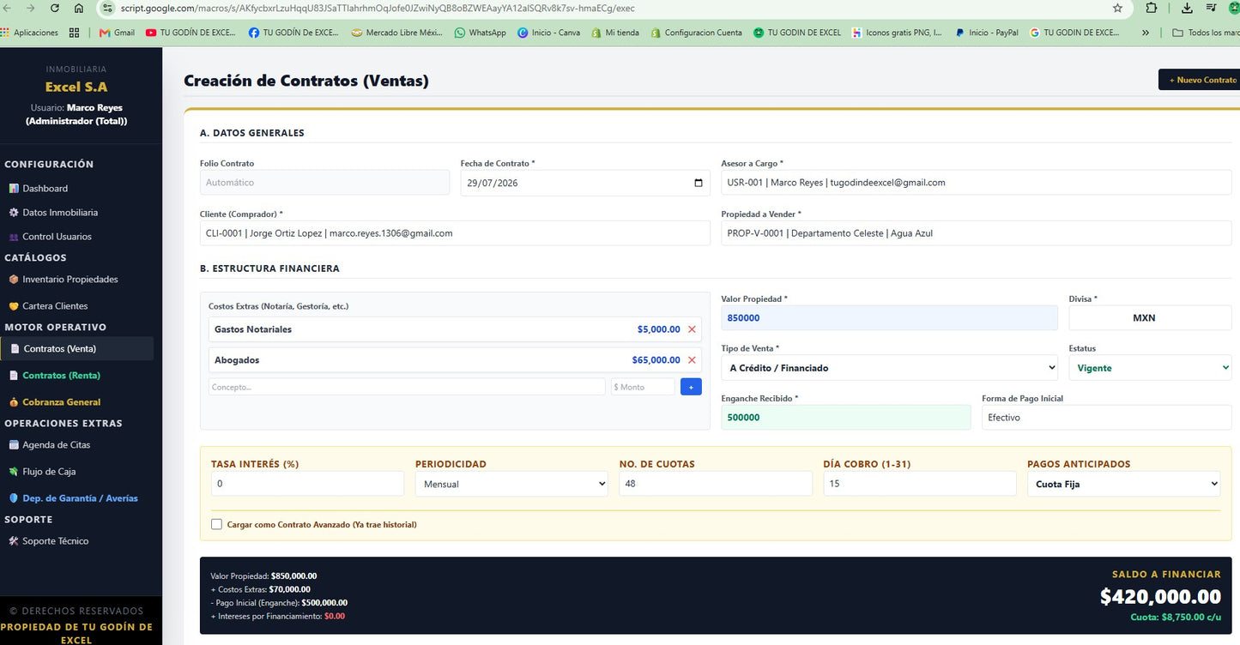Viewport: 1240px width, 645px height.
Task: Open browser extensions puzzle icon
Action: [1152, 8]
